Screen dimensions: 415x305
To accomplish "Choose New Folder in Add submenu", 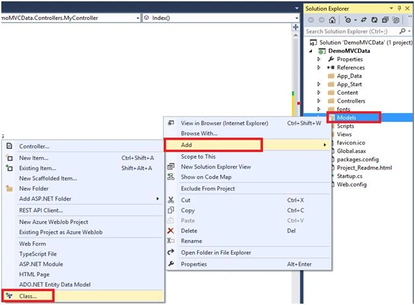I will [x=83, y=189].
